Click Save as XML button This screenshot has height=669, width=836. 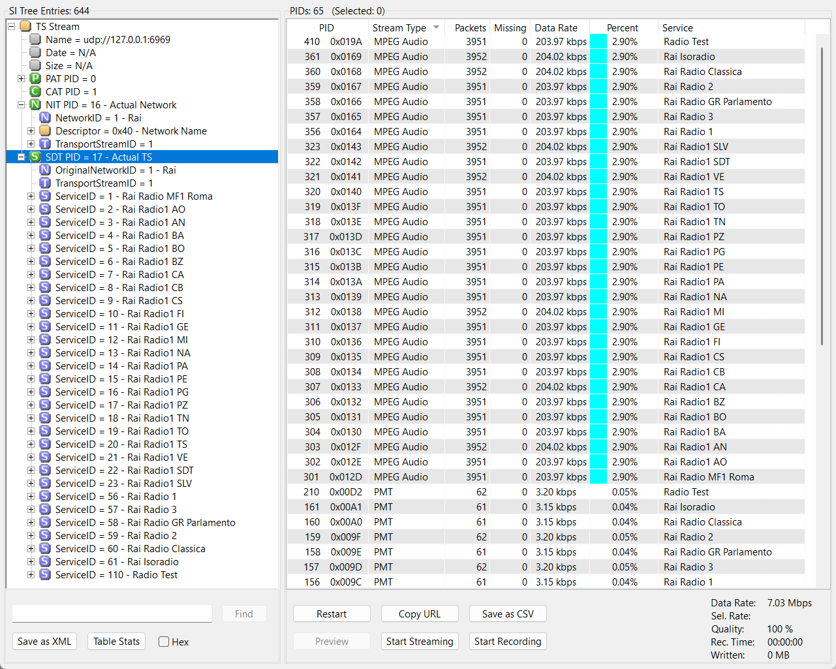point(44,642)
